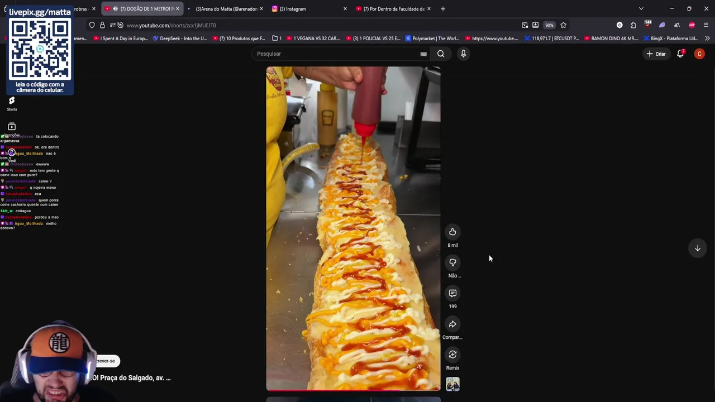Screen dimensions: 715x402
Task: Open the Firefox hamburger application menu
Action: (x=706, y=25)
